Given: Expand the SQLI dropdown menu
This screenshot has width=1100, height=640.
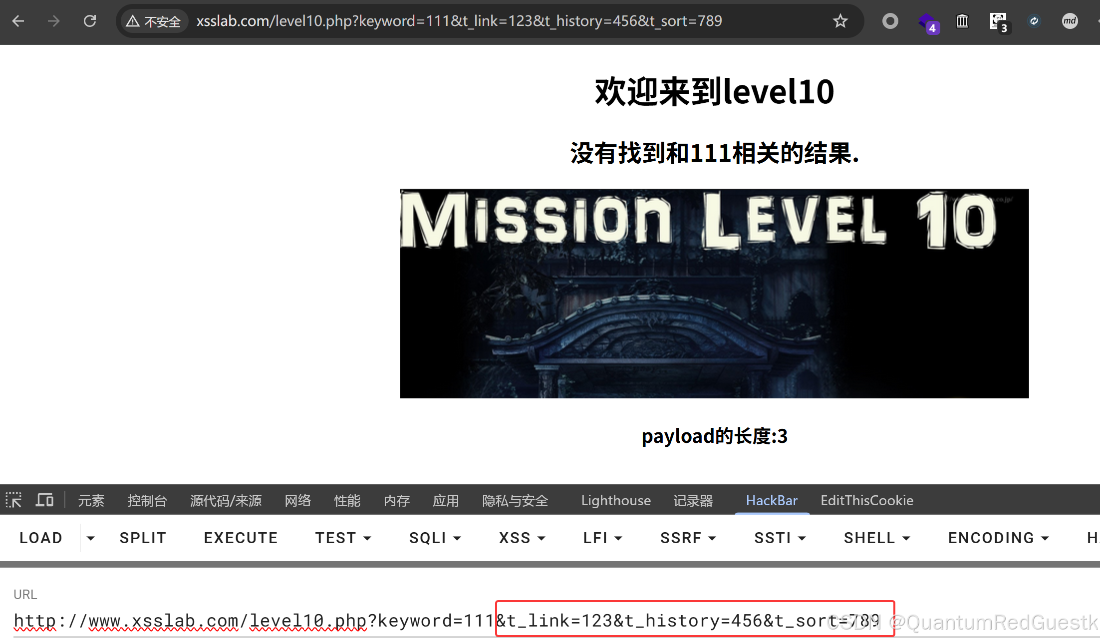Looking at the screenshot, I should (x=435, y=538).
